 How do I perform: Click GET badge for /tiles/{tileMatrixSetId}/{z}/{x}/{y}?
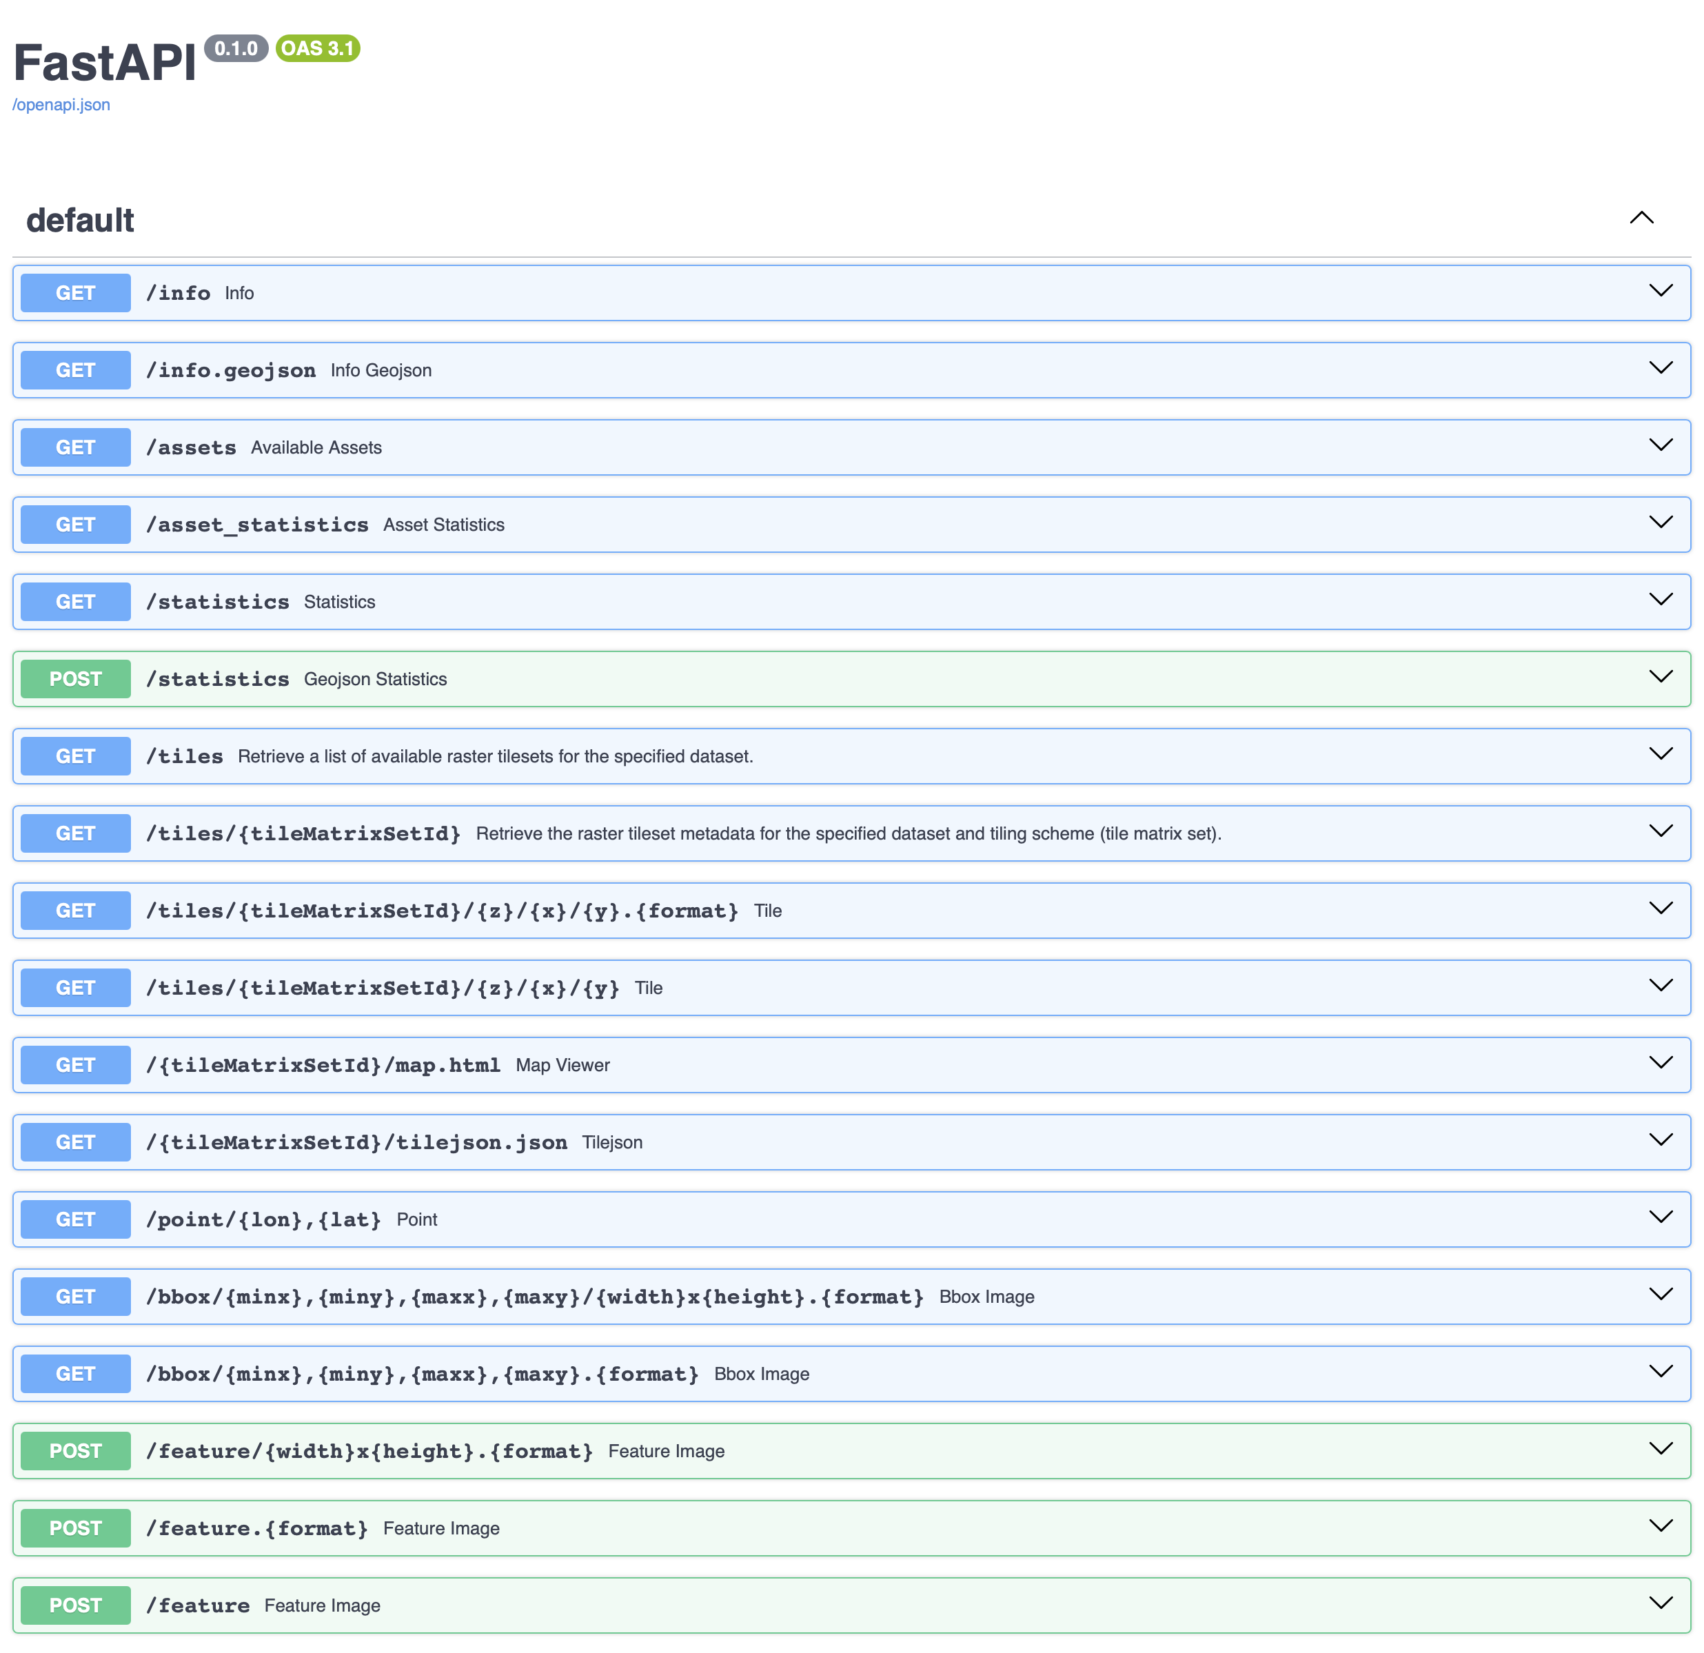tap(76, 988)
